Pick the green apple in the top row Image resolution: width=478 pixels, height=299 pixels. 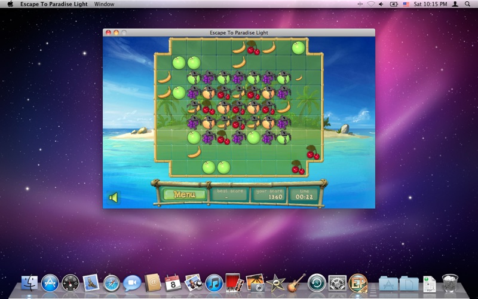[298, 48]
